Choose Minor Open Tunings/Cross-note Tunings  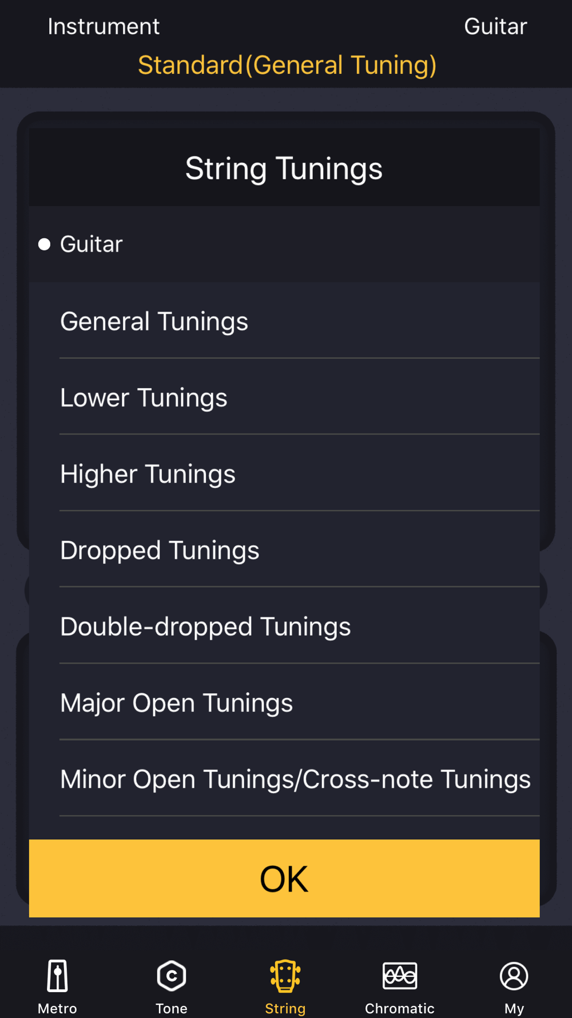pyautogui.click(x=284, y=779)
